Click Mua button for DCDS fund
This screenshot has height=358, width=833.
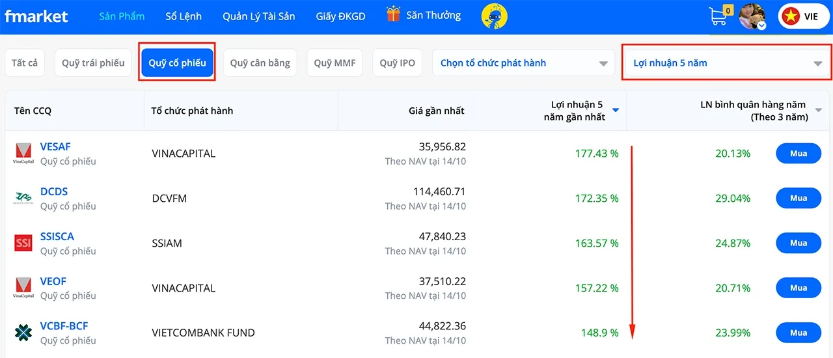[x=798, y=199]
